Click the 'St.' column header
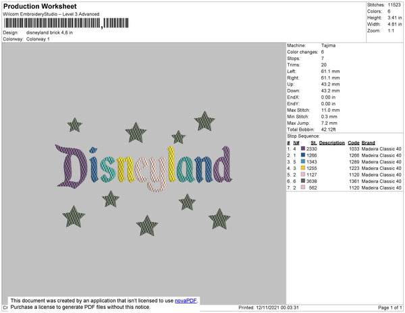The height and width of the screenshot is (313, 405). 314,143
